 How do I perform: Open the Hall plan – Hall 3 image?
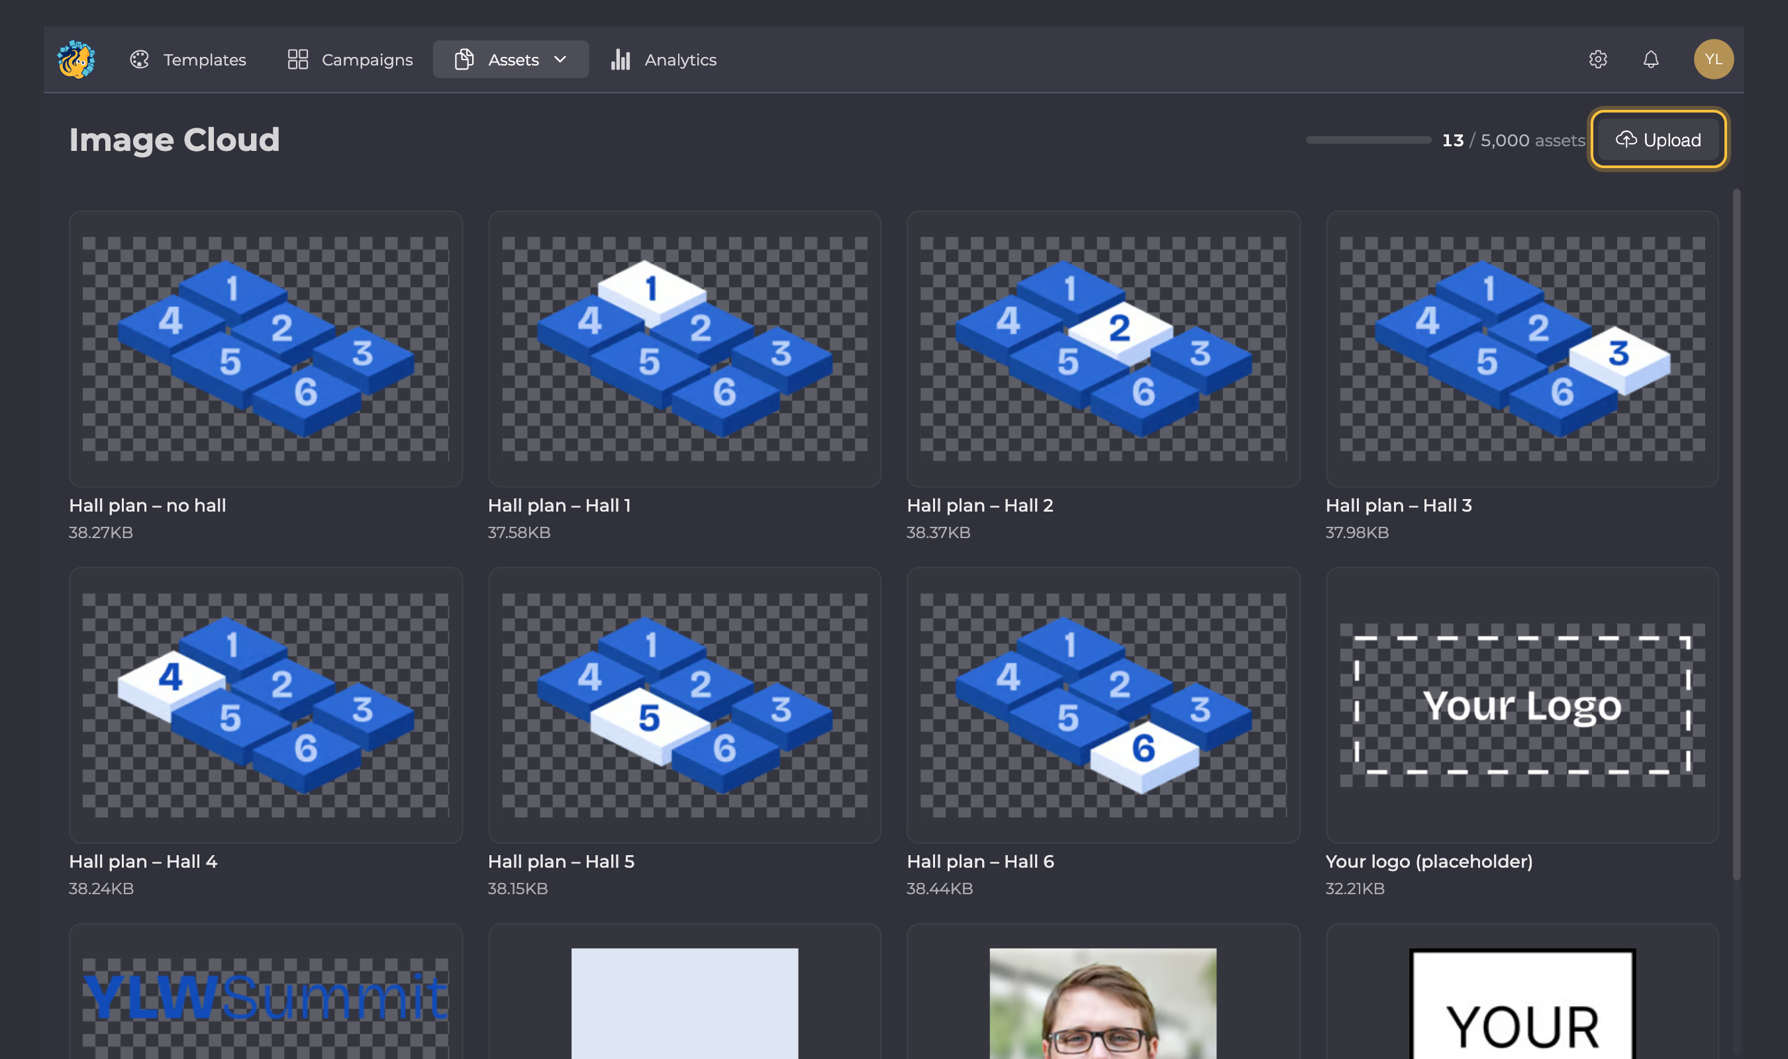point(1522,348)
